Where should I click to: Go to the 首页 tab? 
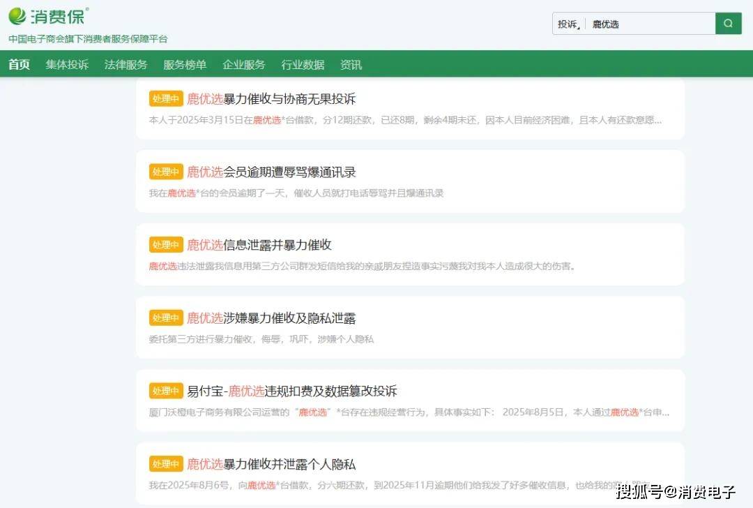coord(20,65)
